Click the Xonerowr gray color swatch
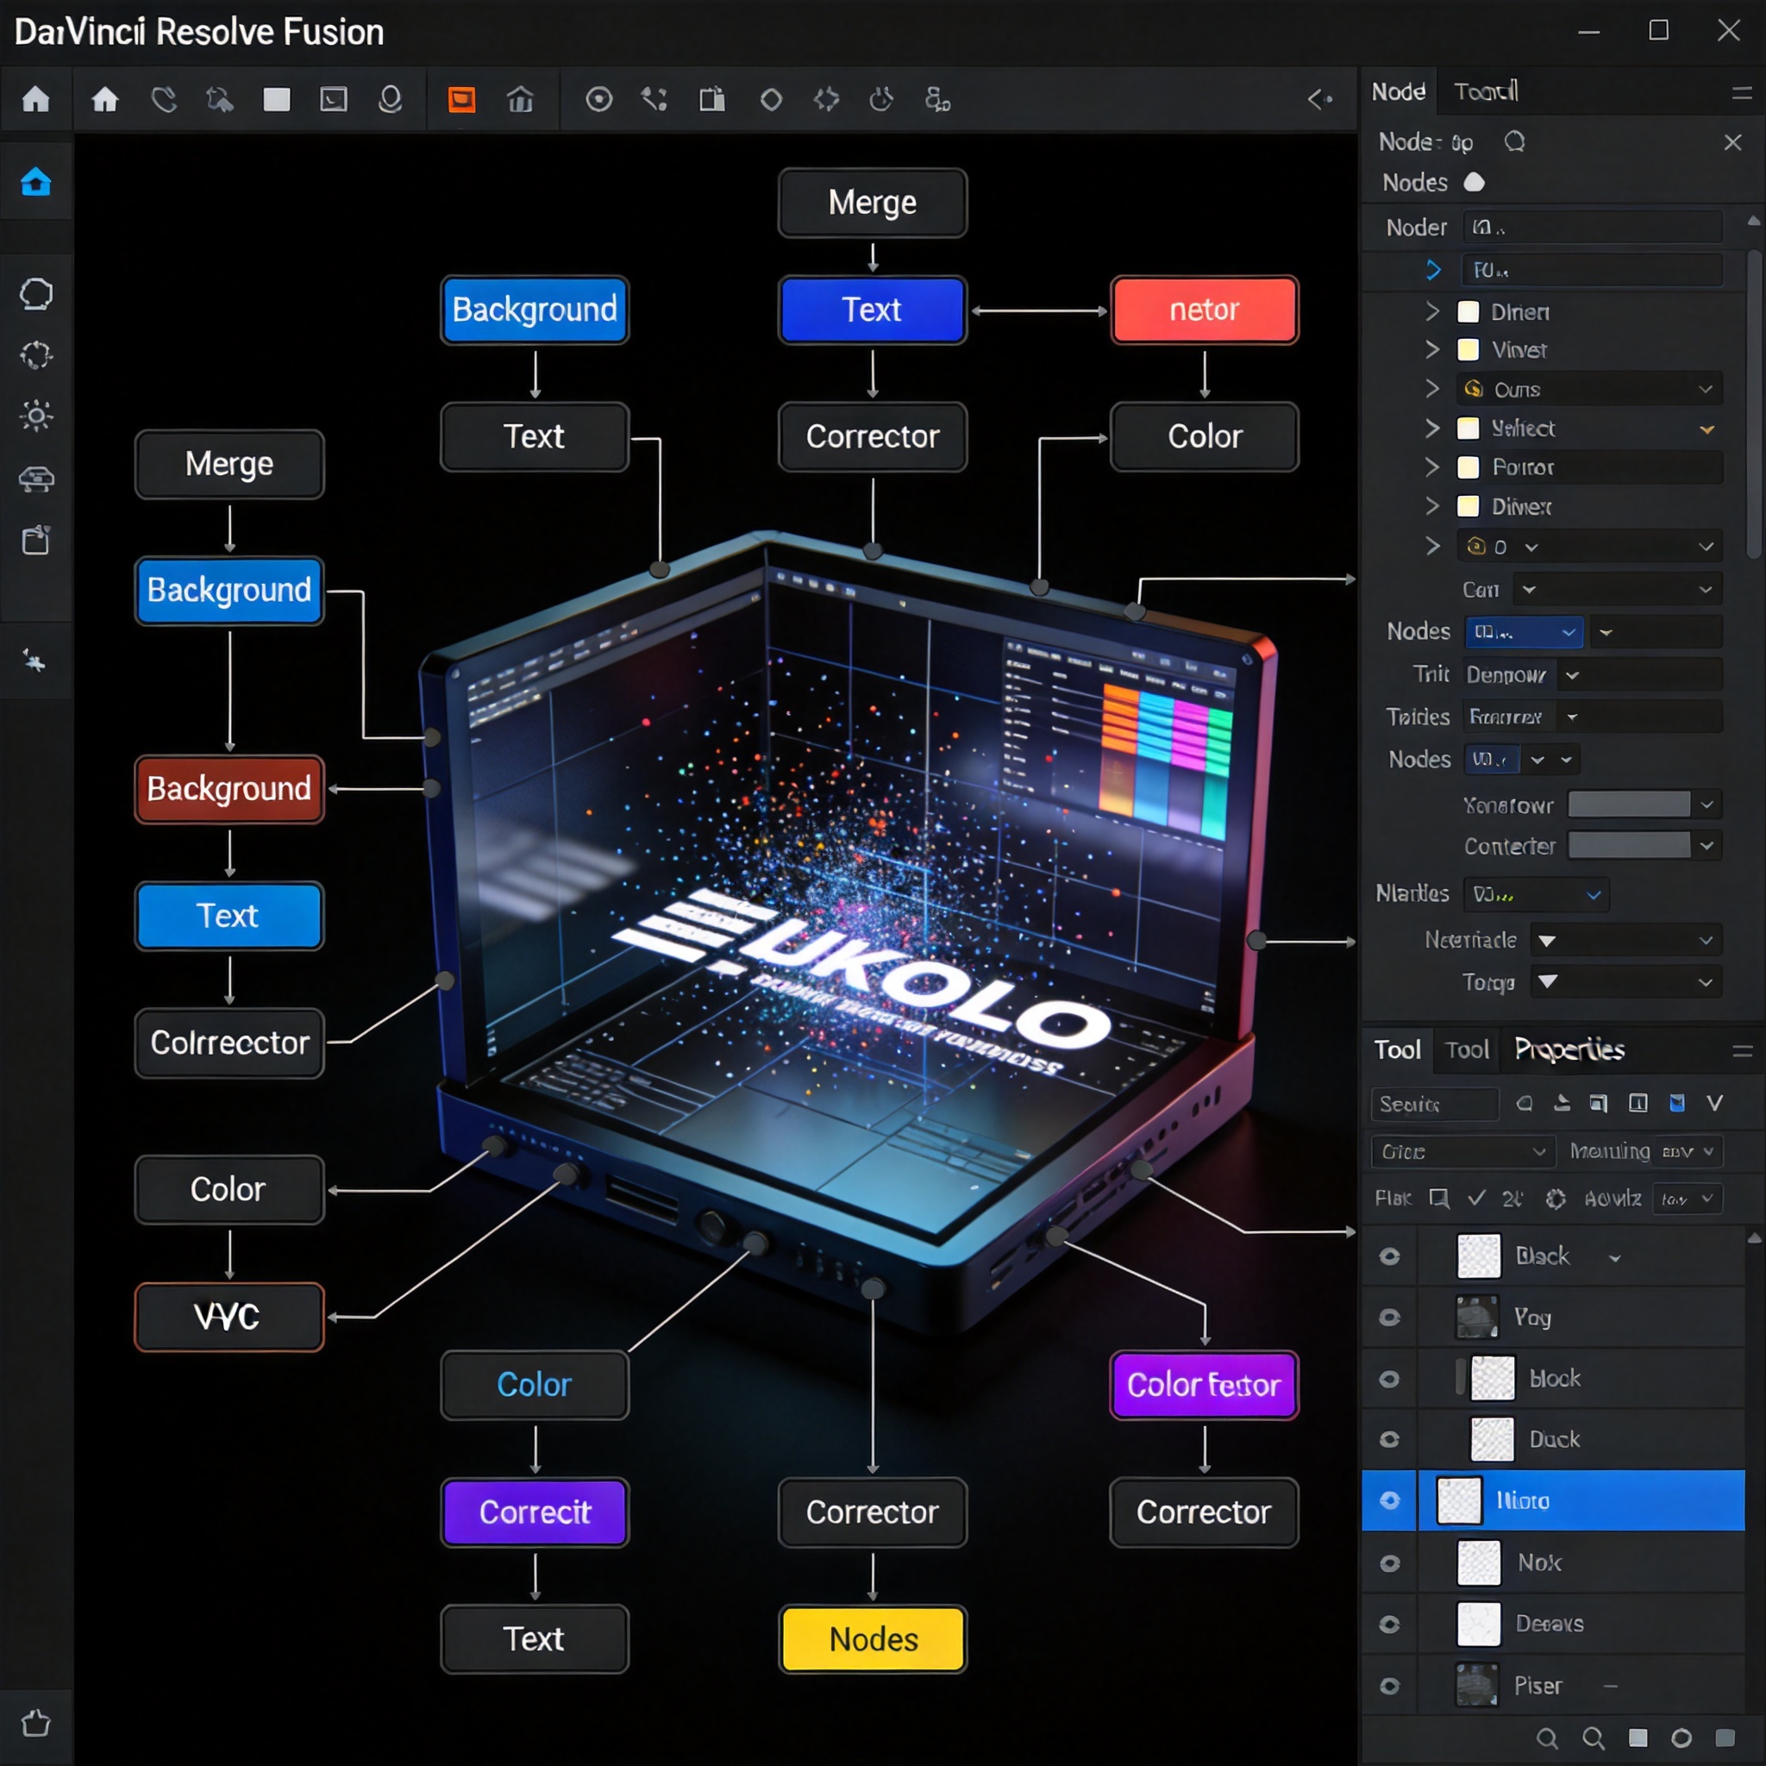 point(1629,805)
